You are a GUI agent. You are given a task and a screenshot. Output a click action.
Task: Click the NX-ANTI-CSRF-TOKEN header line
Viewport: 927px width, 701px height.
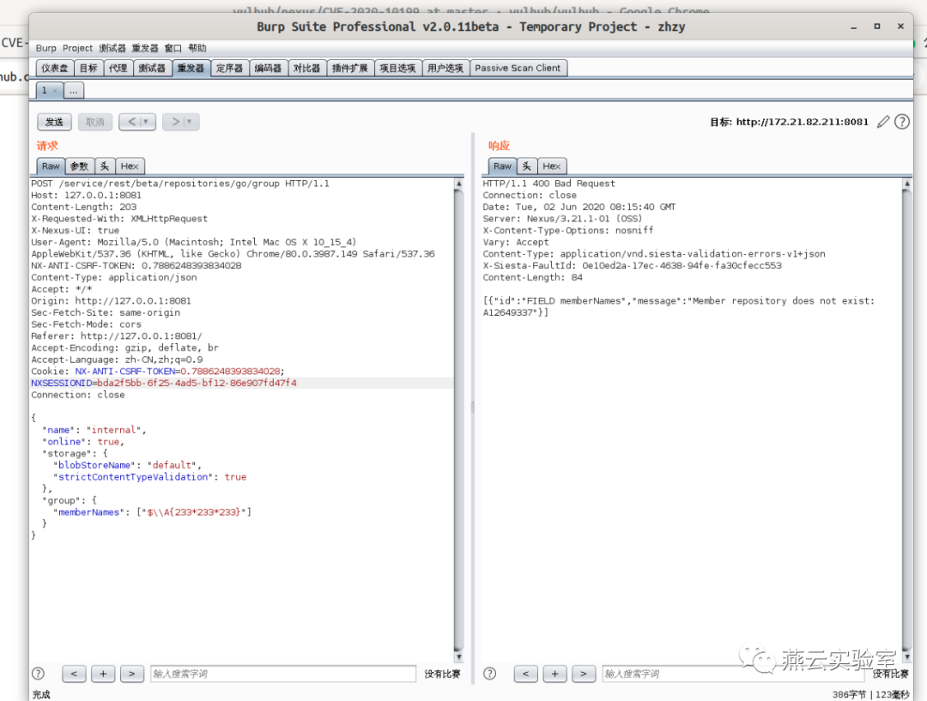(x=136, y=265)
